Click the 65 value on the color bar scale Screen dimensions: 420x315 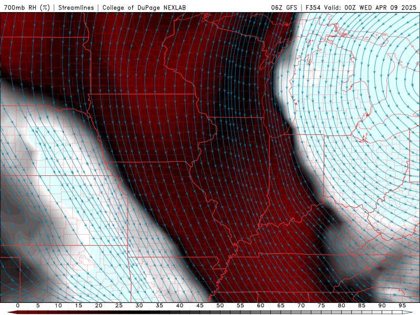click(x=281, y=306)
